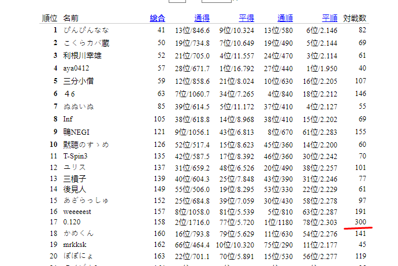The height and width of the screenshot is (266, 398).
Task: Select player name 三分小僧
Action: (79, 81)
